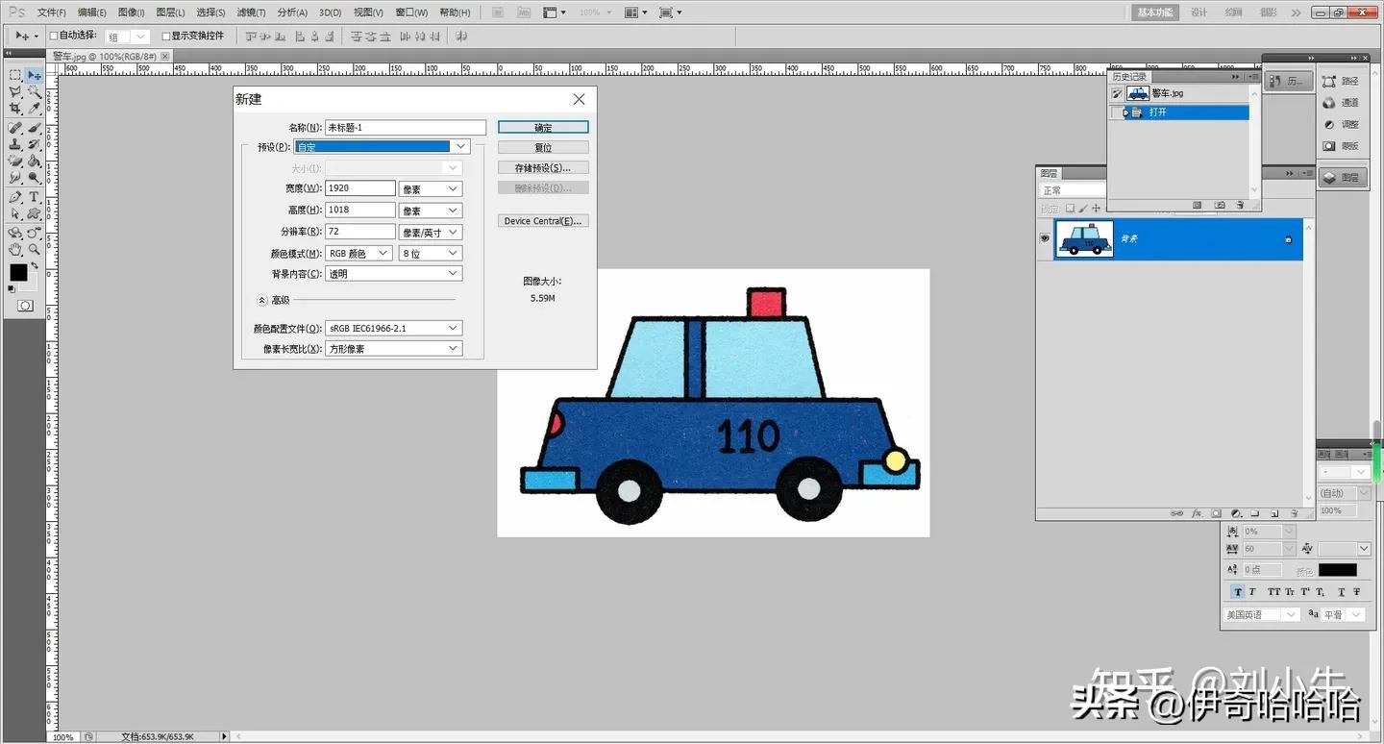Click the fx layer style icon
Screen dimensions: 1384x744
click(x=1197, y=513)
